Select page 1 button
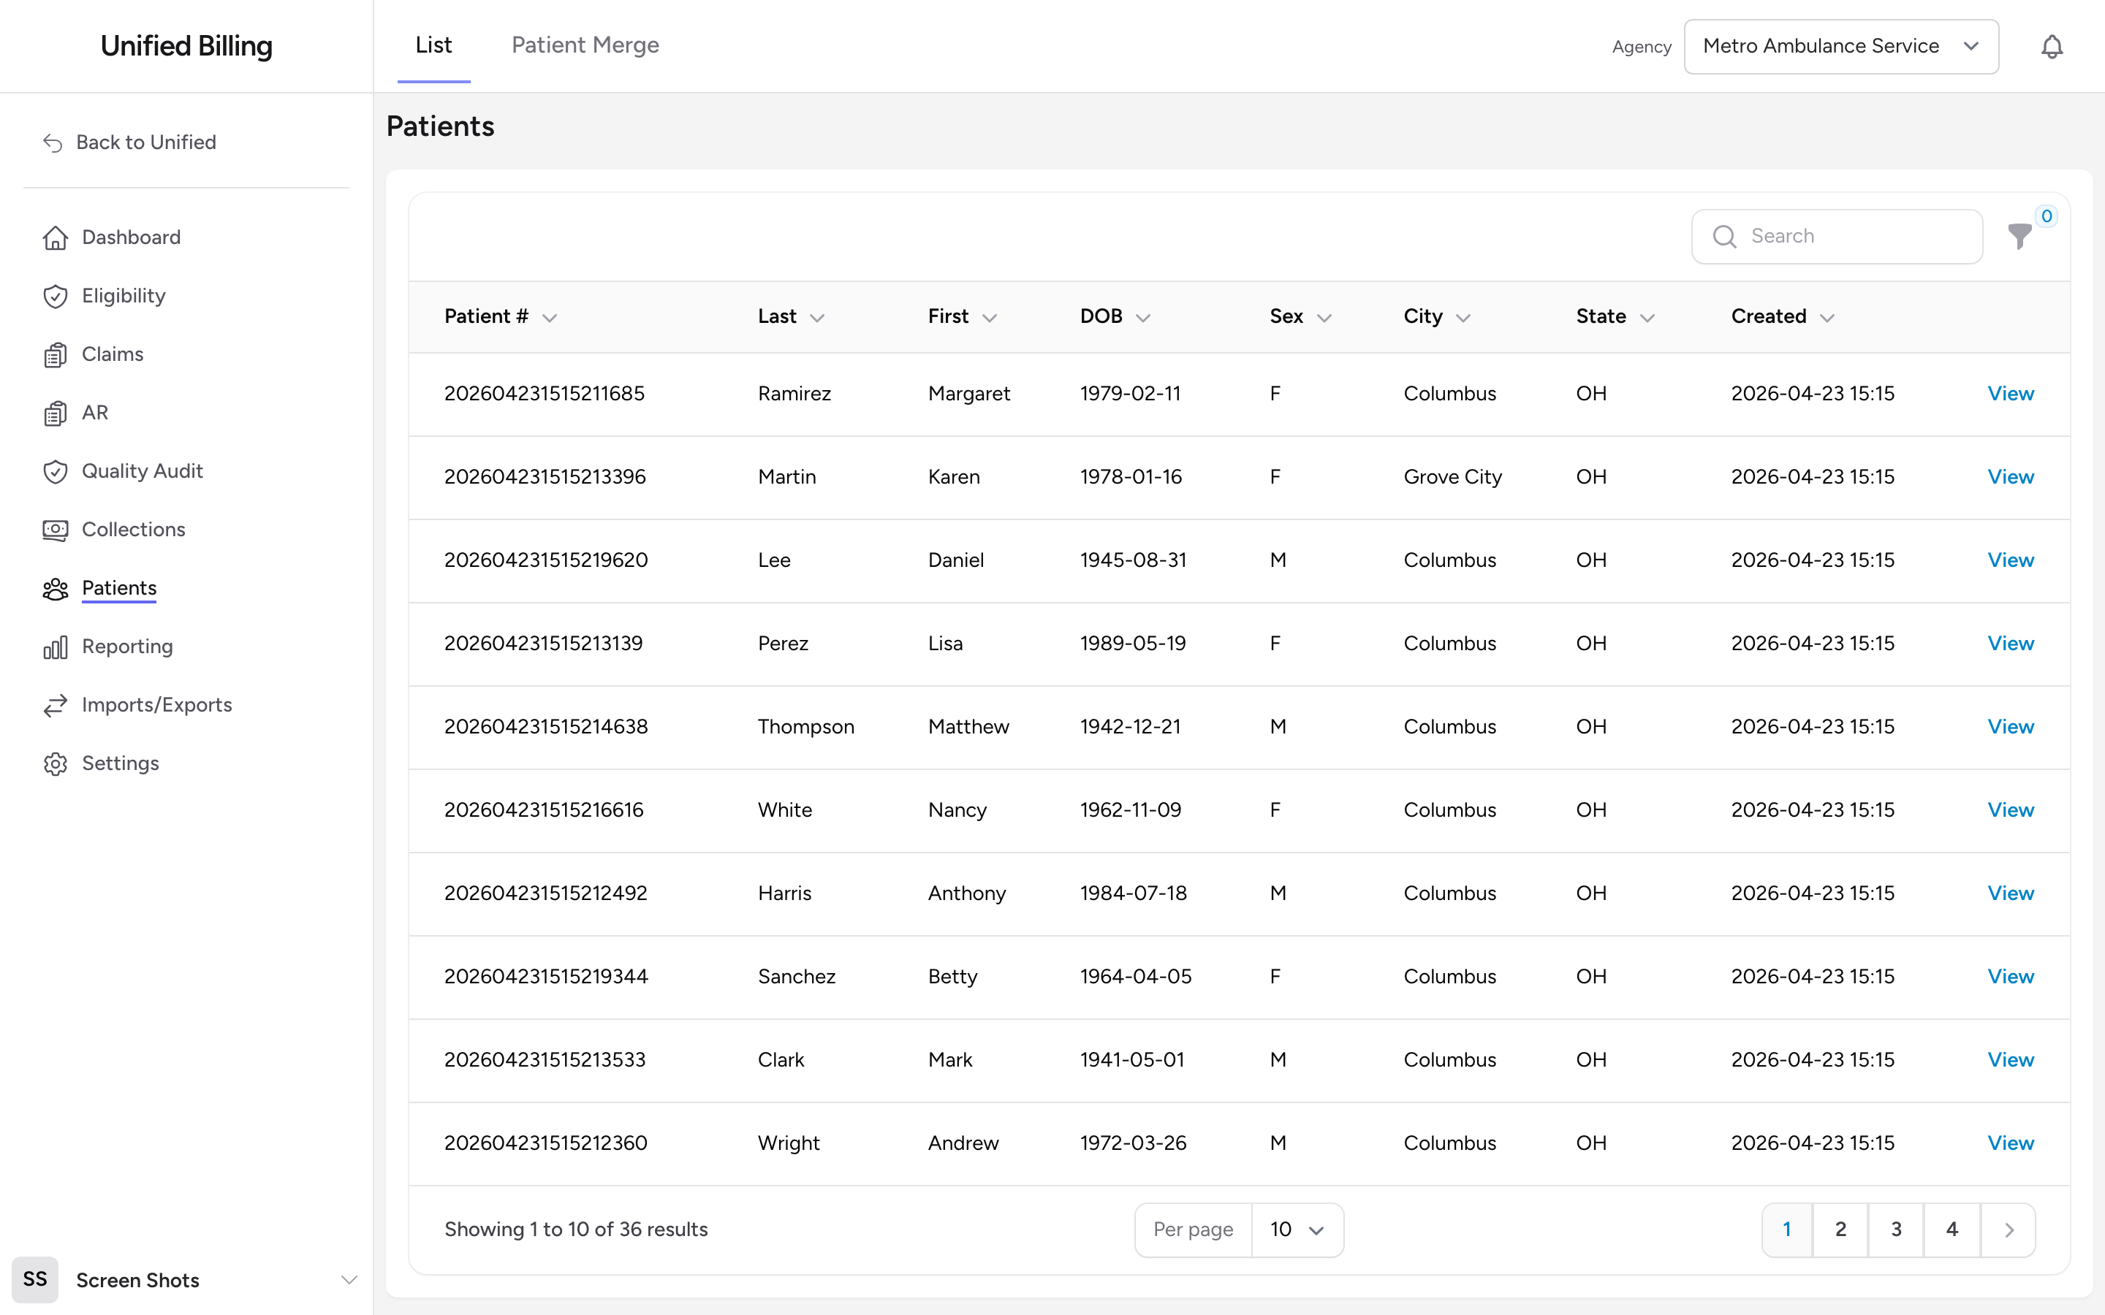 [x=1786, y=1230]
